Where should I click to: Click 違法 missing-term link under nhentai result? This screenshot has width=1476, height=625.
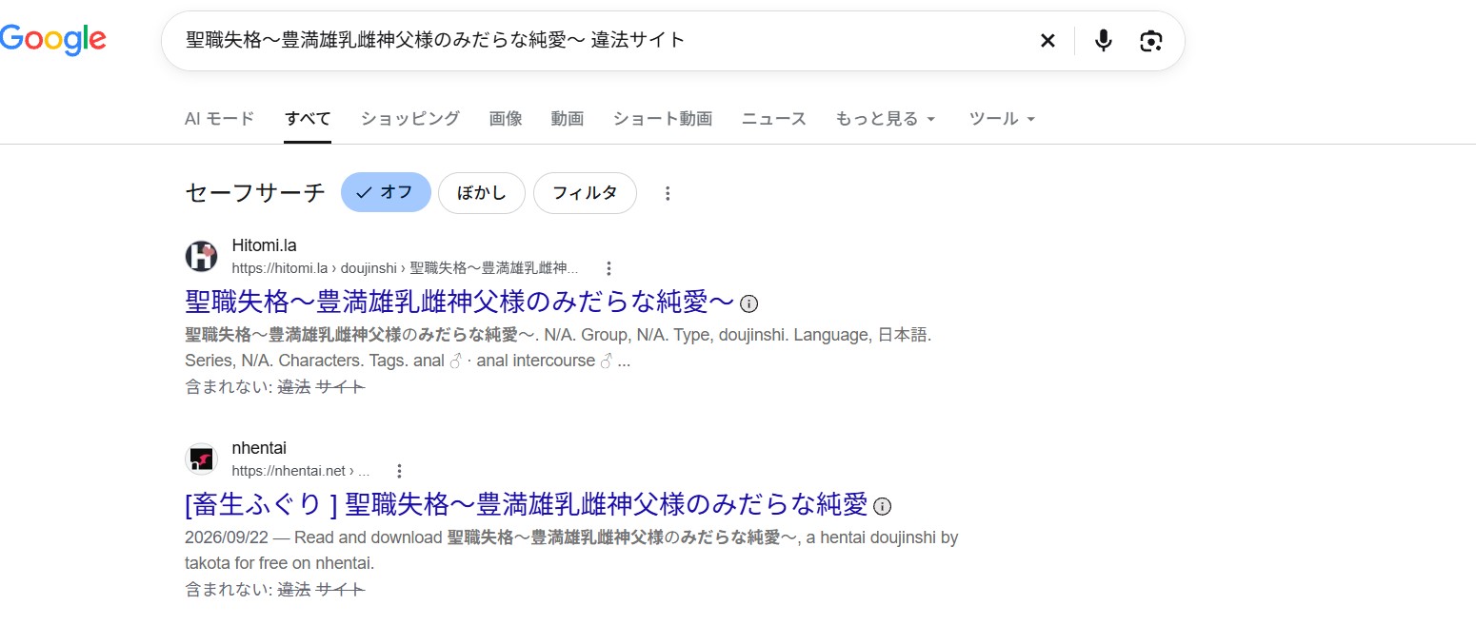point(294,589)
